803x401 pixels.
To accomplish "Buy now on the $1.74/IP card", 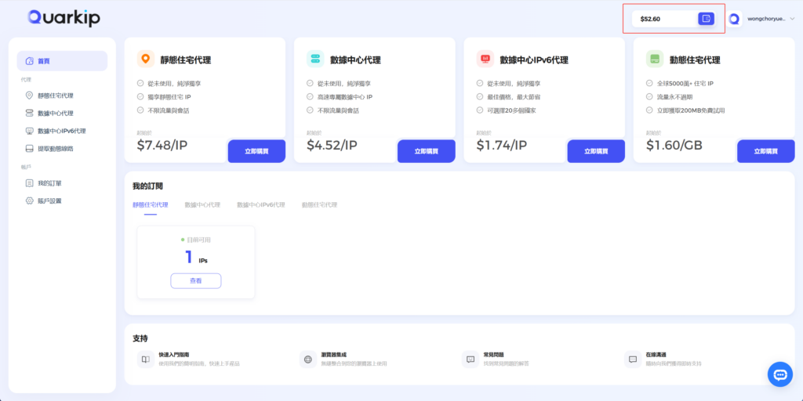I will click(x=596, y=151).
